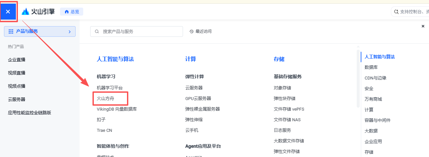Open 应用性能监控全链路版
The height and width of the screenshot is (157, 429).
click(x=30, y=113)
